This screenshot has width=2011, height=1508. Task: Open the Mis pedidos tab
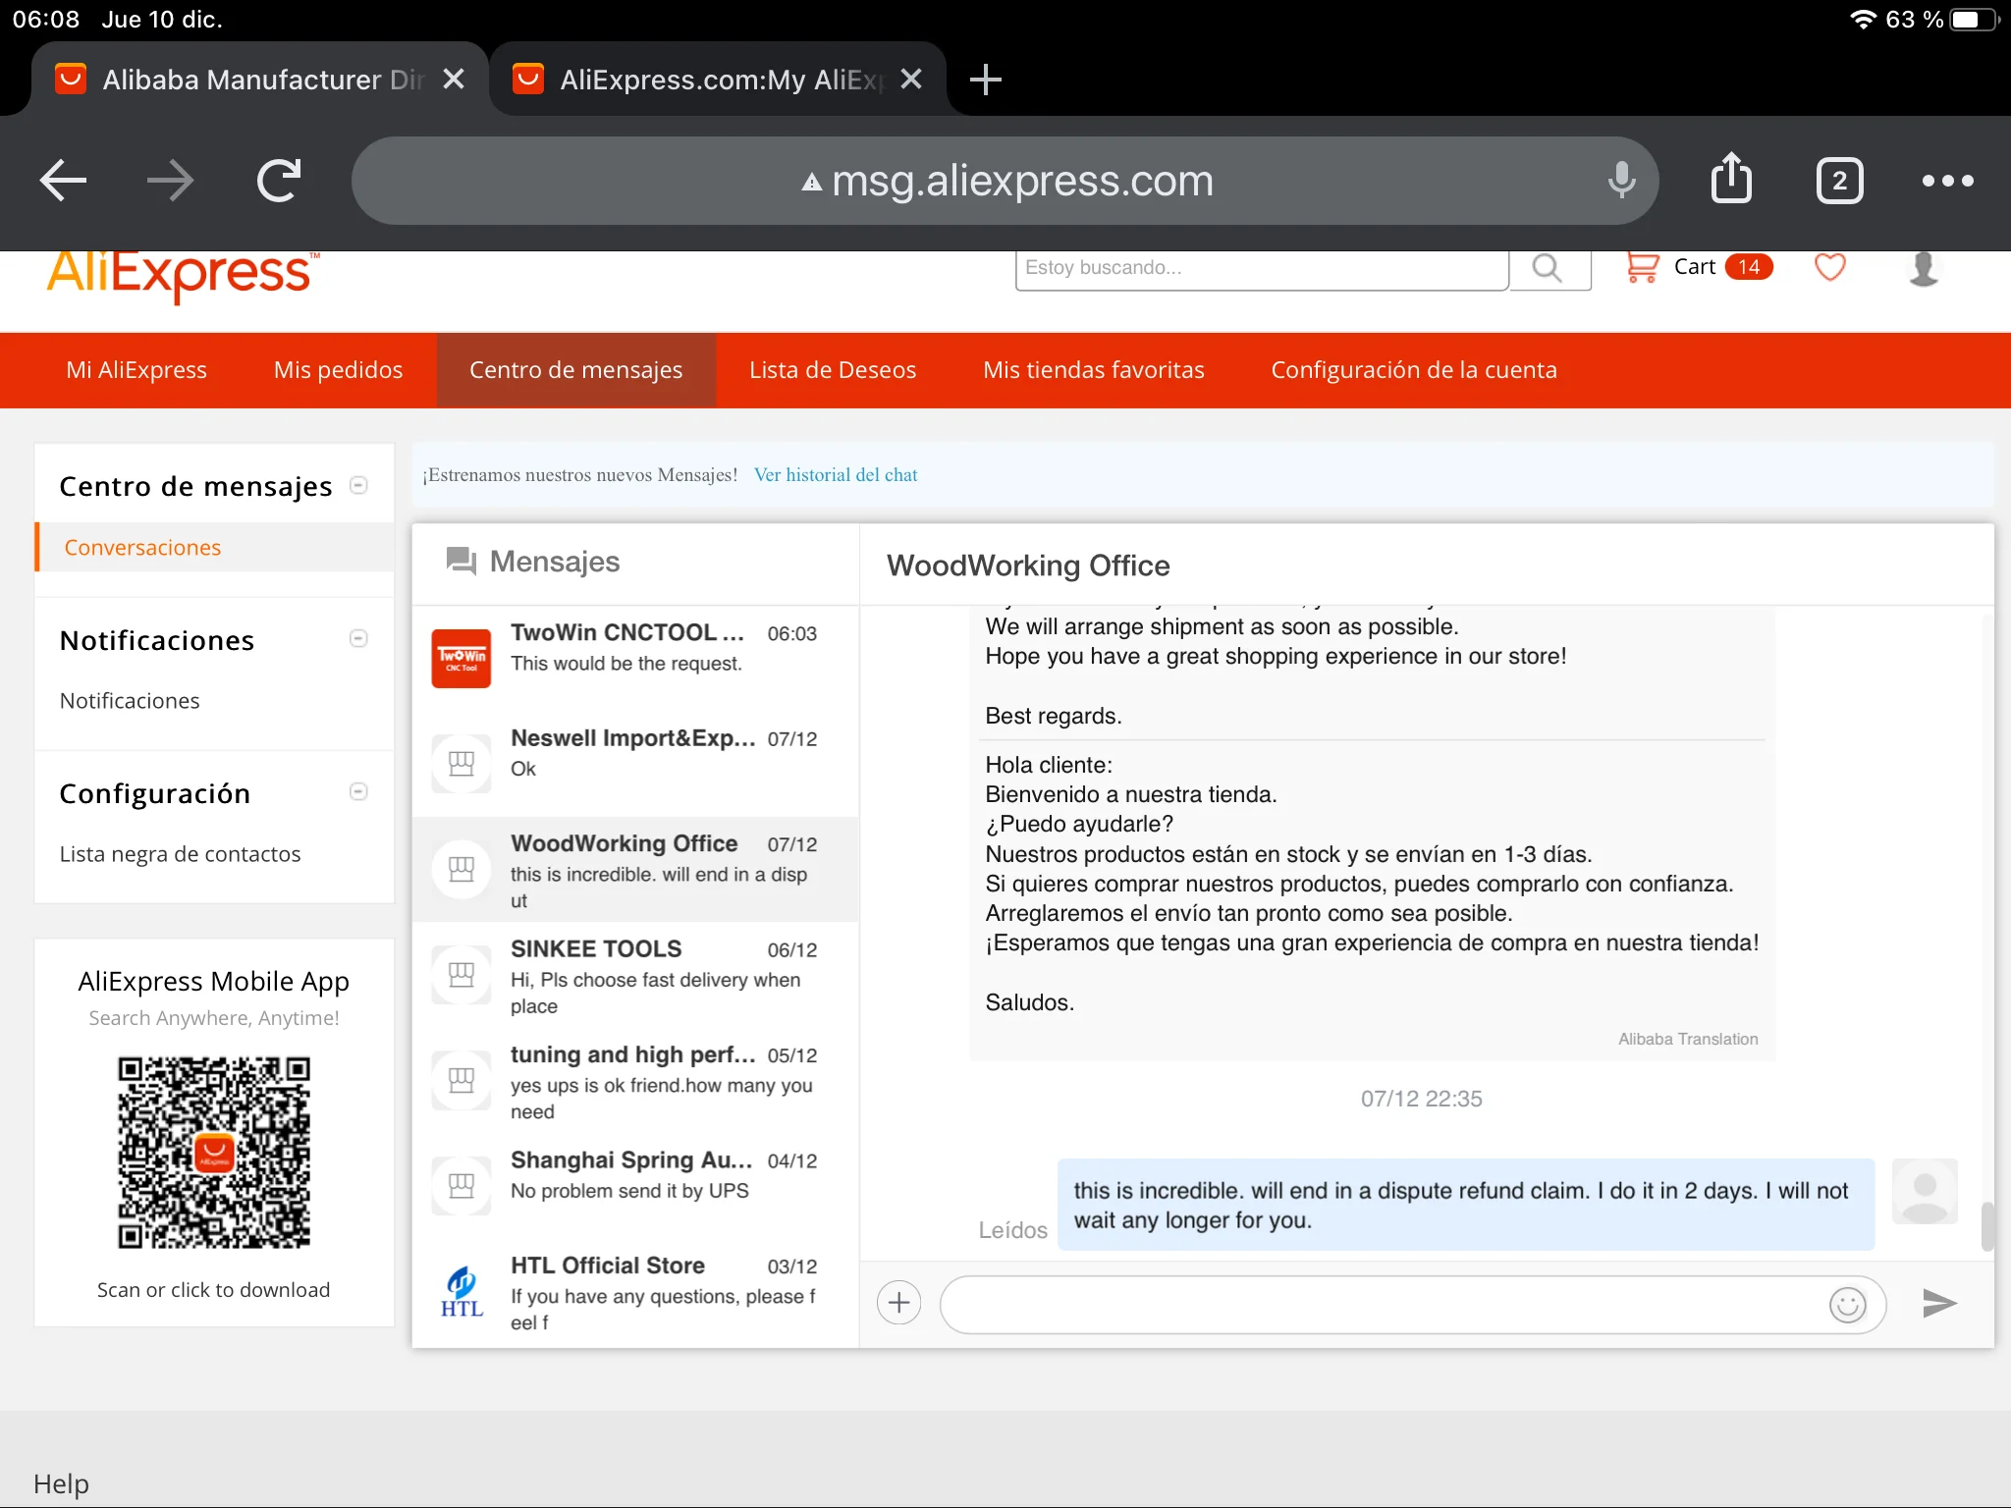coord(338,370)
